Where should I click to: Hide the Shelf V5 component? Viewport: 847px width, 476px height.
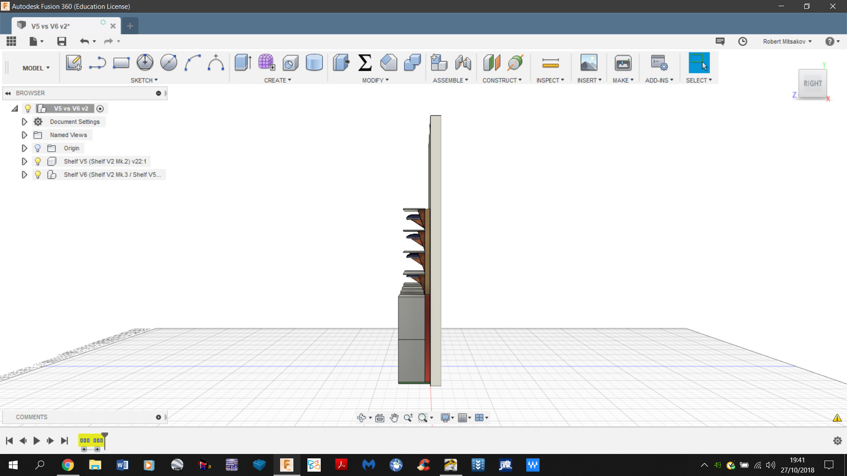(38, 161)
